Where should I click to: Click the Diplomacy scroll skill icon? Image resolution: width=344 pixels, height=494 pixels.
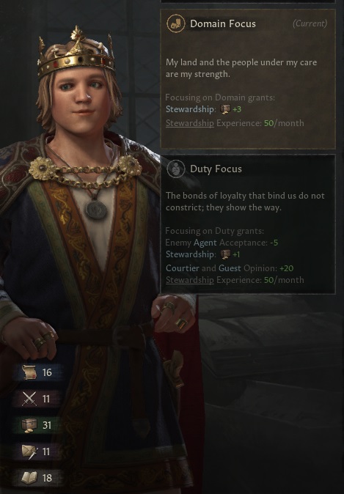point(29,372)
